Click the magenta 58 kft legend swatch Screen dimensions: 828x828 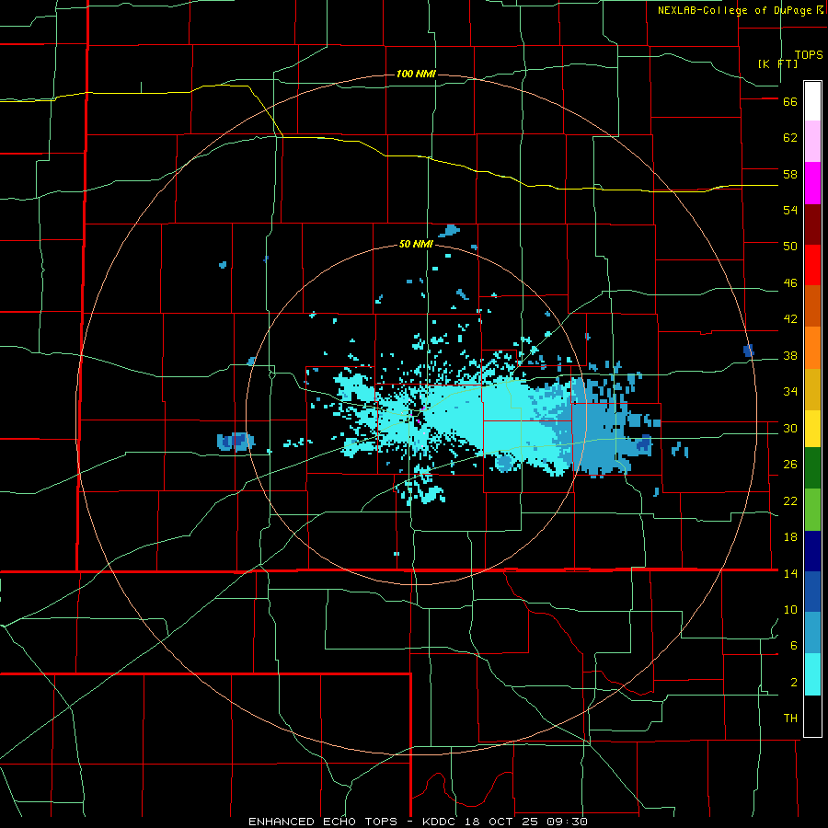812,183
